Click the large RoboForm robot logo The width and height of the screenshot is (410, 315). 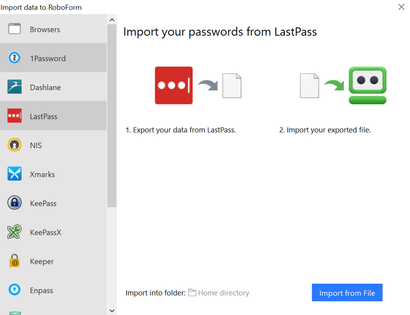point(367,85)
